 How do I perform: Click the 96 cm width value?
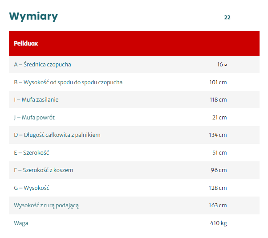(219, 170)
